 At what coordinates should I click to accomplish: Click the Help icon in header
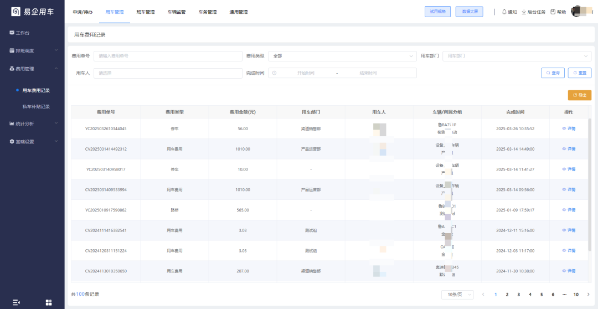pyautogui.click(x=553, y=12)
